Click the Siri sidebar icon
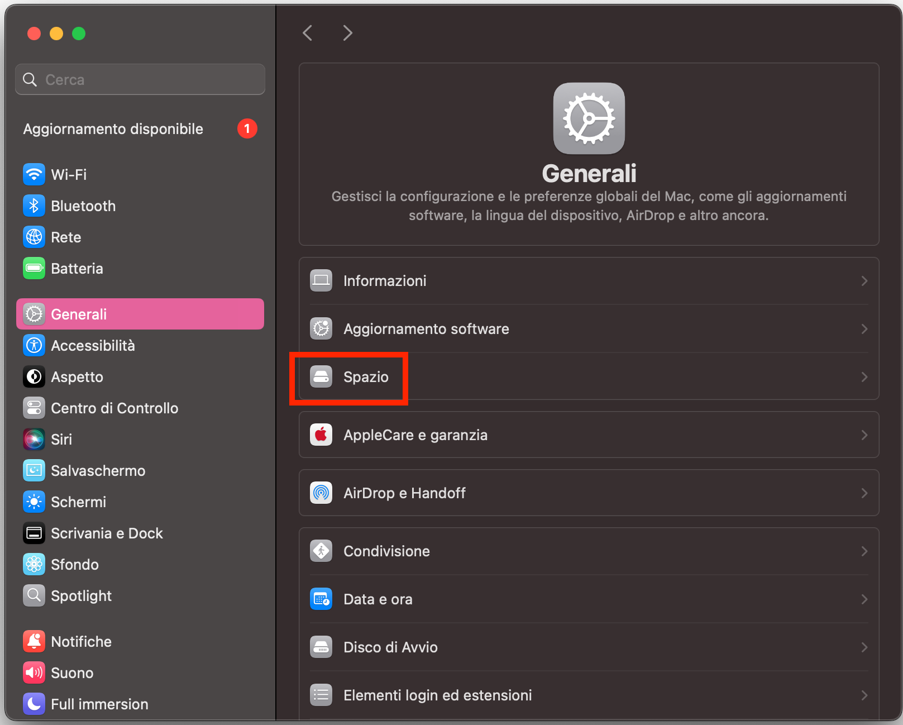This screenshot has height=725, width=903. (34, 439)
